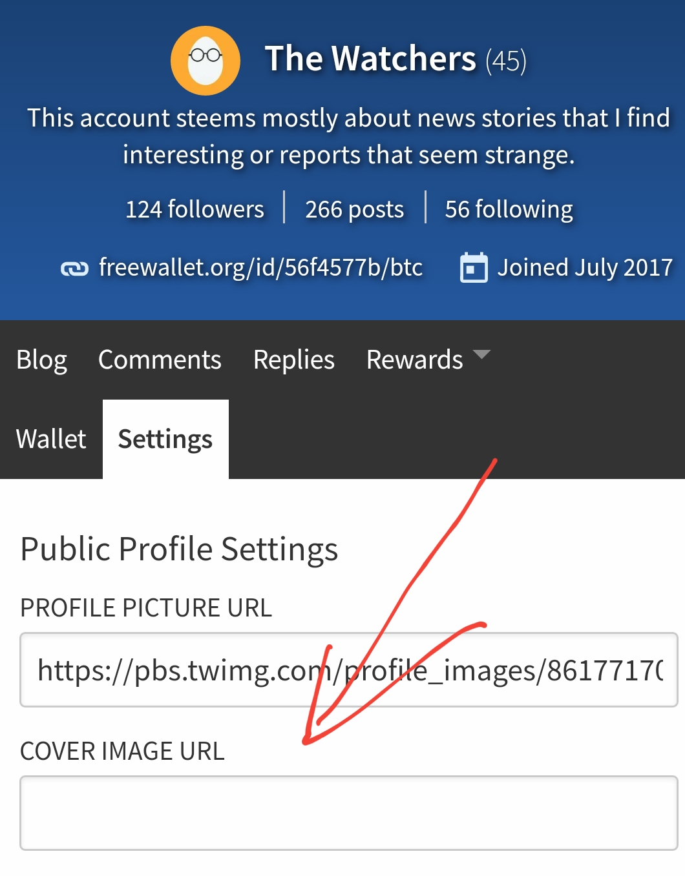Open the Comments tab
The width and height of the screenshot is (685, 876).
click(160, 360)
